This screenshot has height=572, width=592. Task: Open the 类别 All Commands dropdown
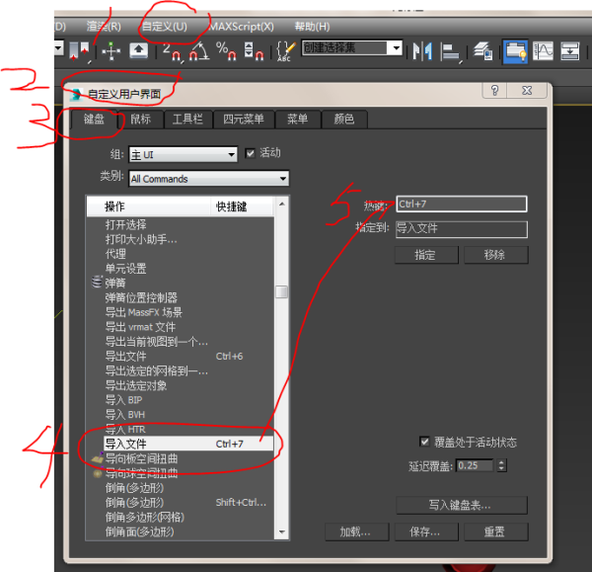209,179
